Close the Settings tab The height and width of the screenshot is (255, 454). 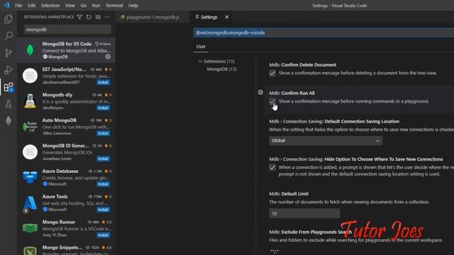click(x=227, y=17)
